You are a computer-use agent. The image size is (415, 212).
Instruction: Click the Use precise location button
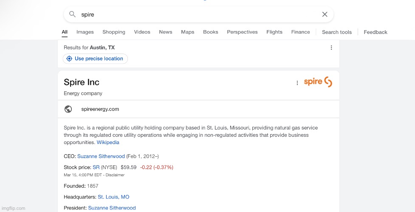tap(95, 59)
